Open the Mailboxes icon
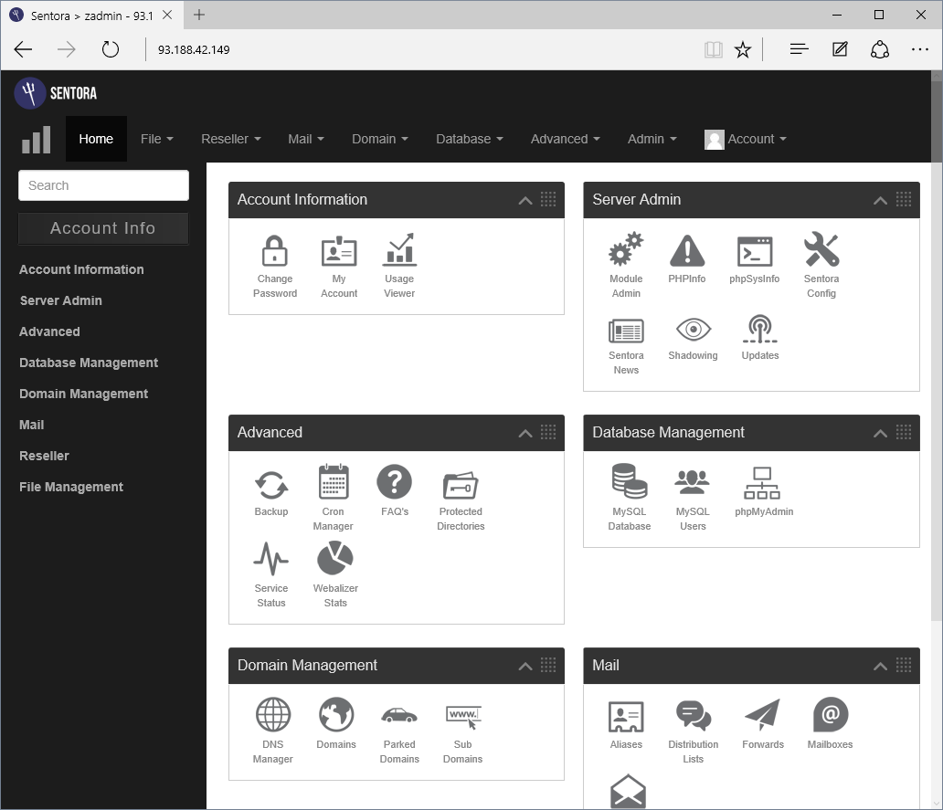The height and width of the screenshot is (810, 943). 829,722
